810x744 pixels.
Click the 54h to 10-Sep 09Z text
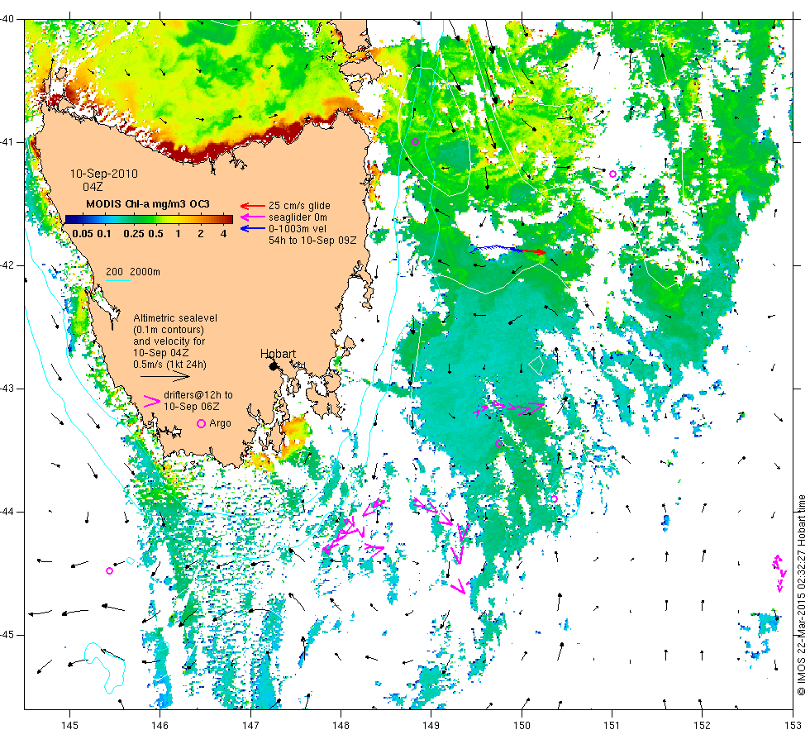click(x=312, y=241)
